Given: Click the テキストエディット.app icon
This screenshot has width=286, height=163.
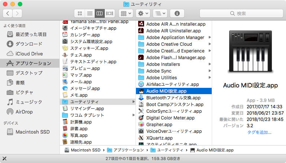Looking at the screenshot, I should tap(65, 61).
